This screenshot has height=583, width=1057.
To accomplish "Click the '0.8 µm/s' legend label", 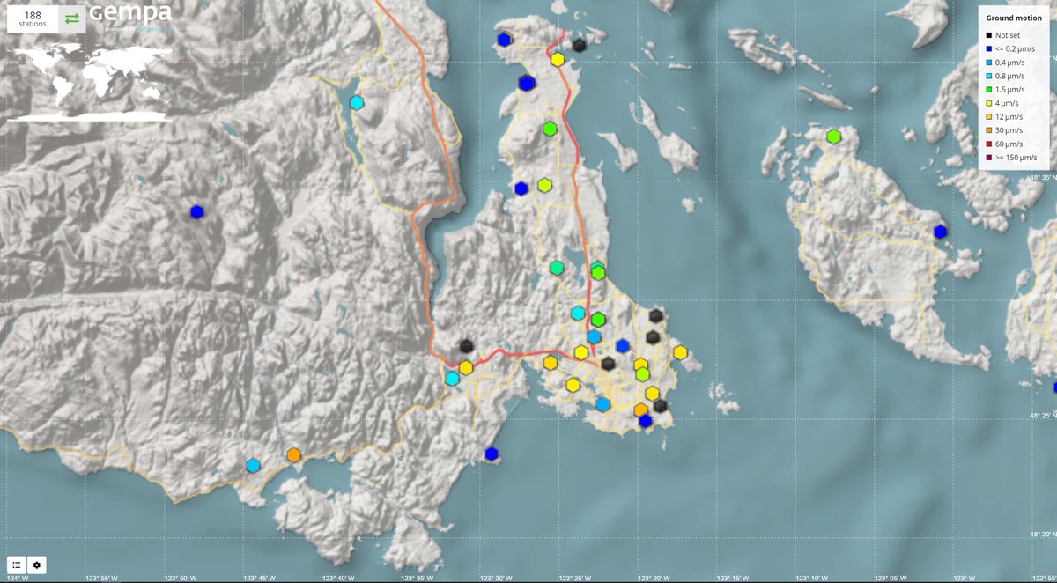I will tap(1012, 76).
